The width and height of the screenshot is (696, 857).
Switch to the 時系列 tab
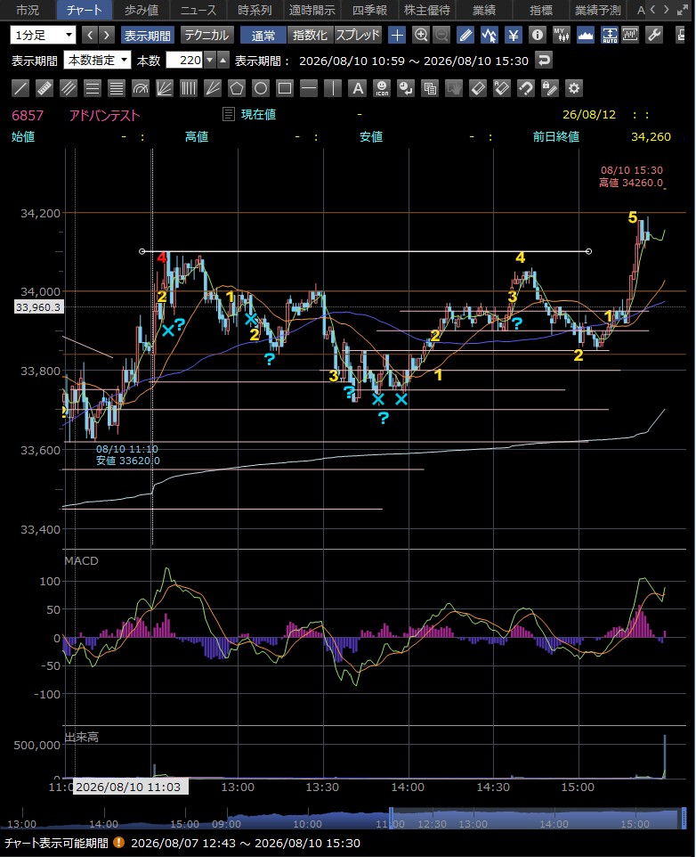255,10
